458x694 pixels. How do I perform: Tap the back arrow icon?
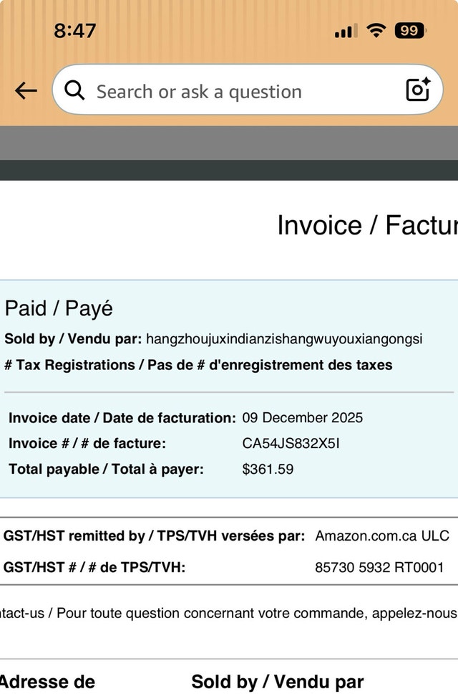(x=26, y=91)
